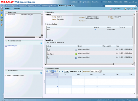The image size is (138, 101).
Task: Collapse the Recent Topics panel
Action: pyautogui.click(x=6, y=71)
